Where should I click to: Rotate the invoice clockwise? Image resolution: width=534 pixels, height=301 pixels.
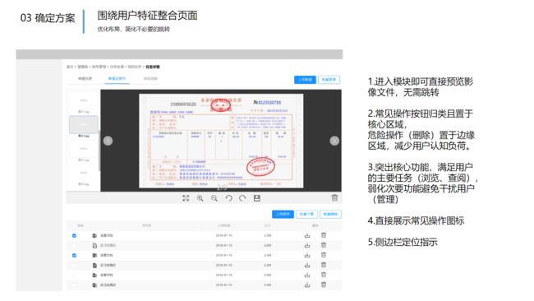coord(242,198)
